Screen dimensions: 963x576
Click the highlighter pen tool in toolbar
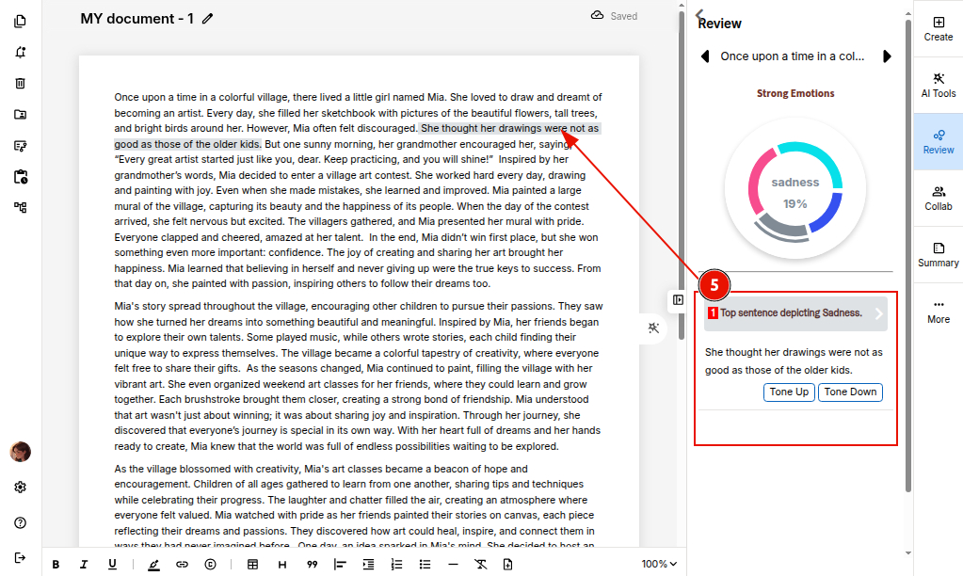(x=153, y=565)
